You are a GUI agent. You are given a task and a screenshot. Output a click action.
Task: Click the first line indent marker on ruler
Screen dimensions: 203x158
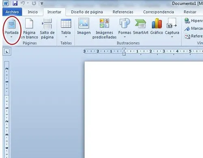click(124, 49)
